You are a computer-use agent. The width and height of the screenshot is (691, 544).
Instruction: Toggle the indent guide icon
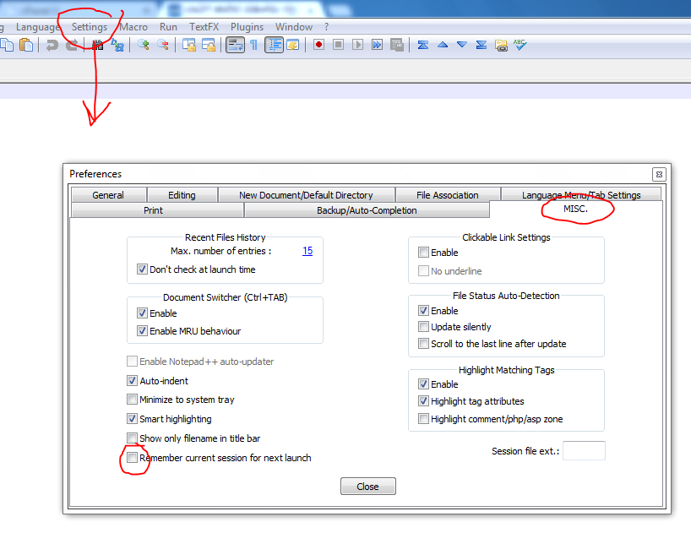click(274, 45)
